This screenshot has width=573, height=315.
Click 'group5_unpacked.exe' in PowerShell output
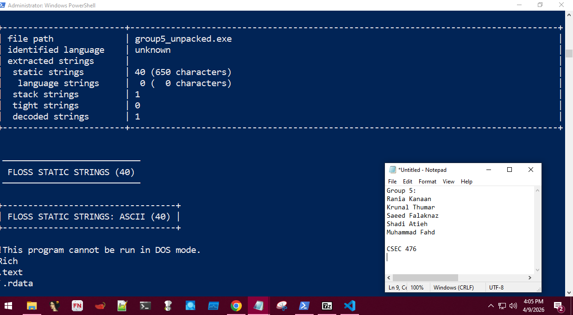click(183, 39)
